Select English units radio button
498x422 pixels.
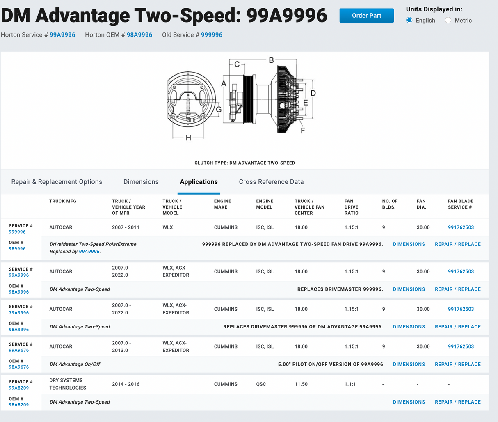coord(409,21)
